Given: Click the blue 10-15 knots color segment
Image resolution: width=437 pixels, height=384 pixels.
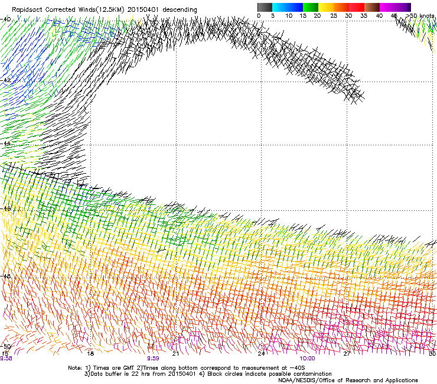Looking at the screenshot, I should (295, 7).
